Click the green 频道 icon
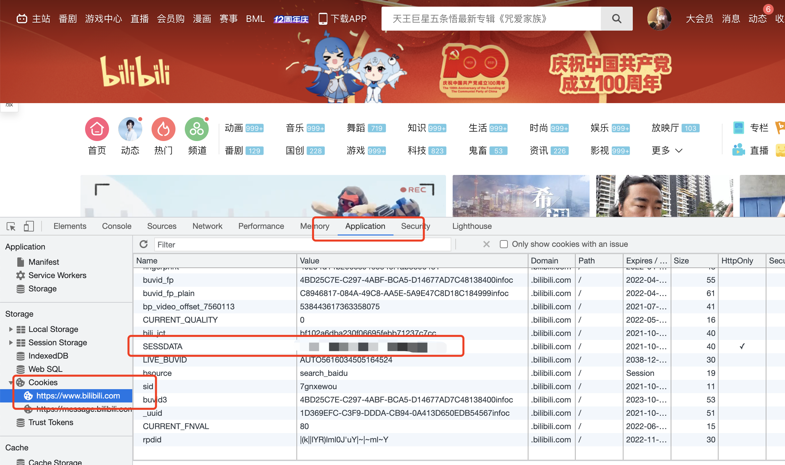 (196, 129)
